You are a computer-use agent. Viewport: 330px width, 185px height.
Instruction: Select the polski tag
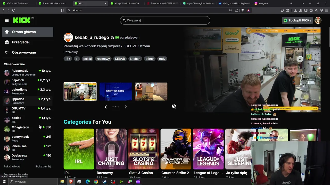tap(87, 59)
